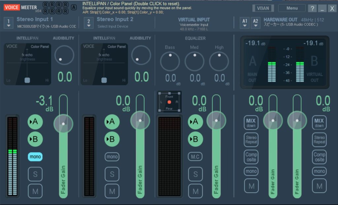Mute Stereo Input 2 with M button
Image resolution: width=338 pixels, height=205 pixels.
click(112, 191)
